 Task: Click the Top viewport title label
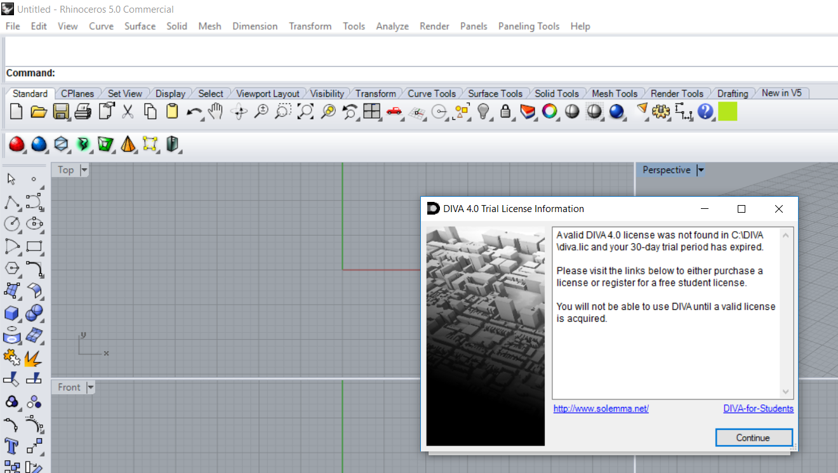tap(66, 170)
